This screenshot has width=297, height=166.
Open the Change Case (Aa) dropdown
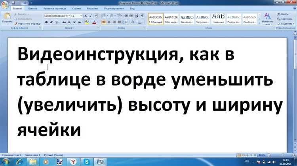coord(80,22)
